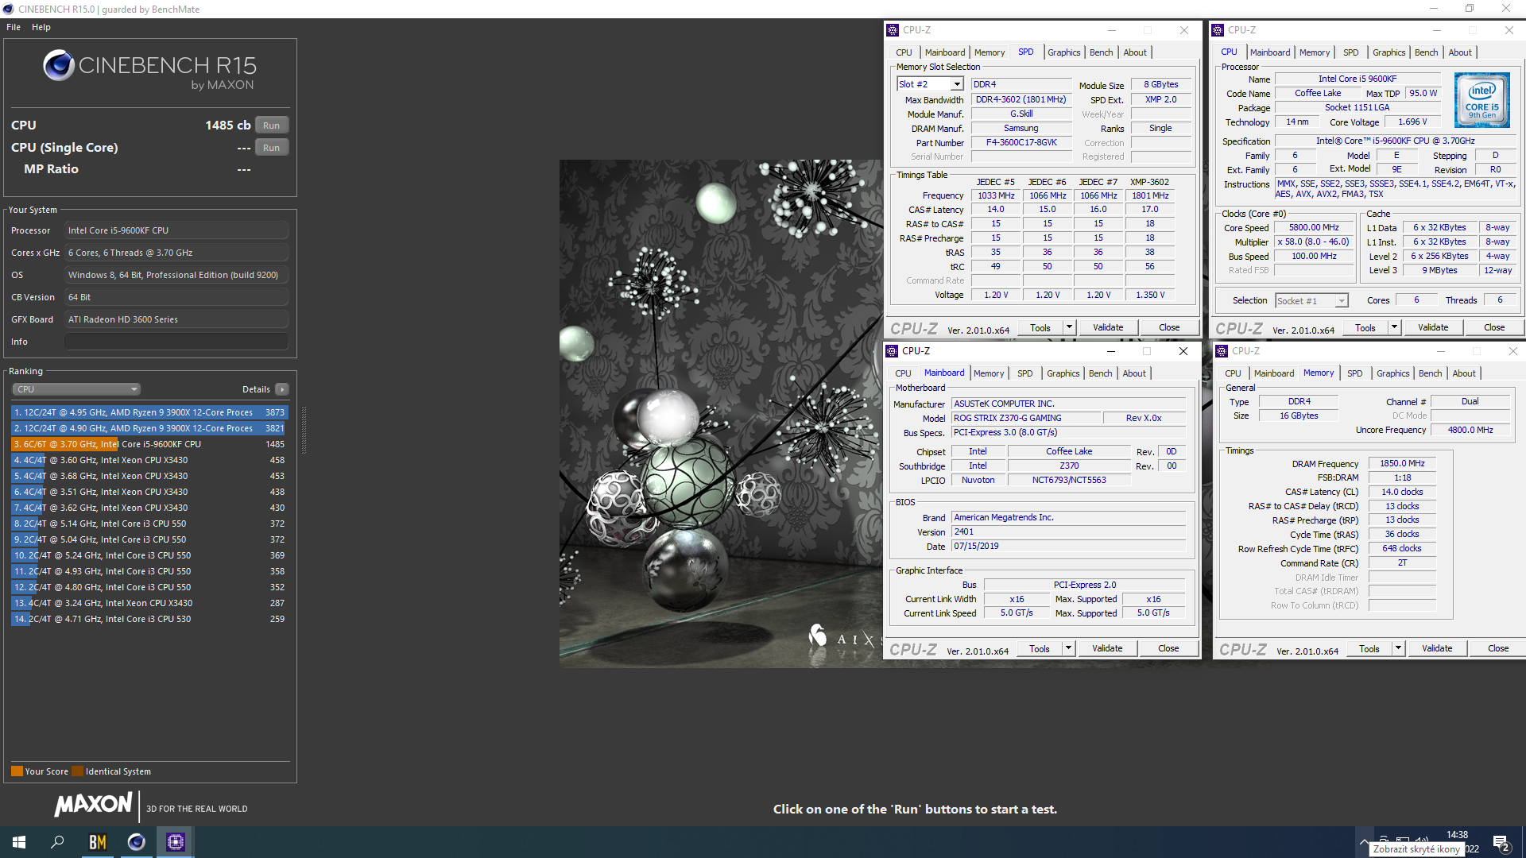Run the CPU Single Core test
This screenshot has width=1526, height=858.
point(272,148)
